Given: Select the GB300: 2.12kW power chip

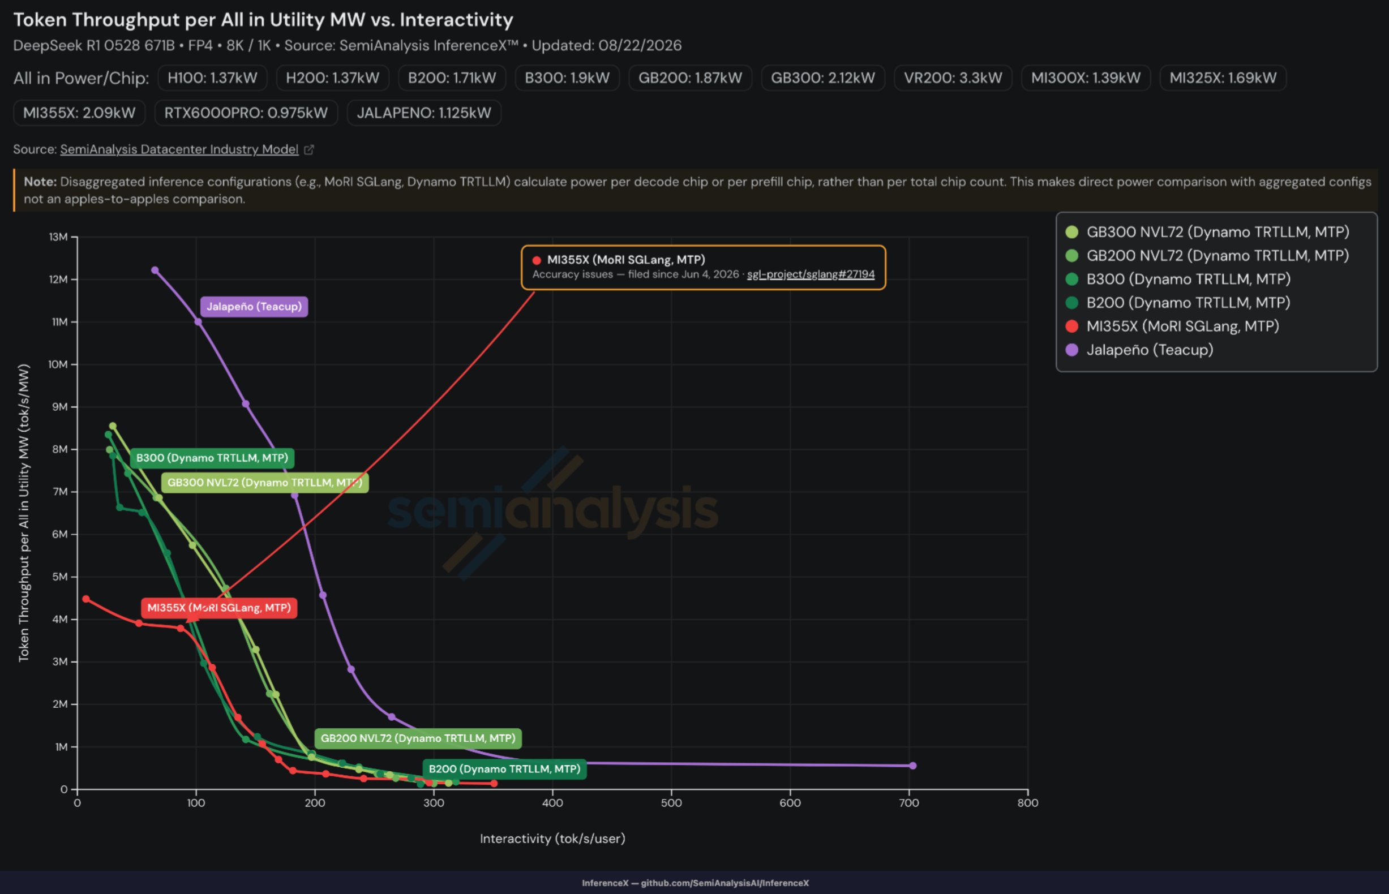Looking at the screenshot, I should (x=823, y=78).
